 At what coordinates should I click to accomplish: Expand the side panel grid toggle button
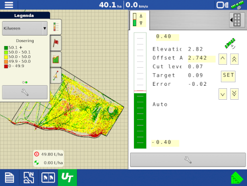[x=236, y=20]
